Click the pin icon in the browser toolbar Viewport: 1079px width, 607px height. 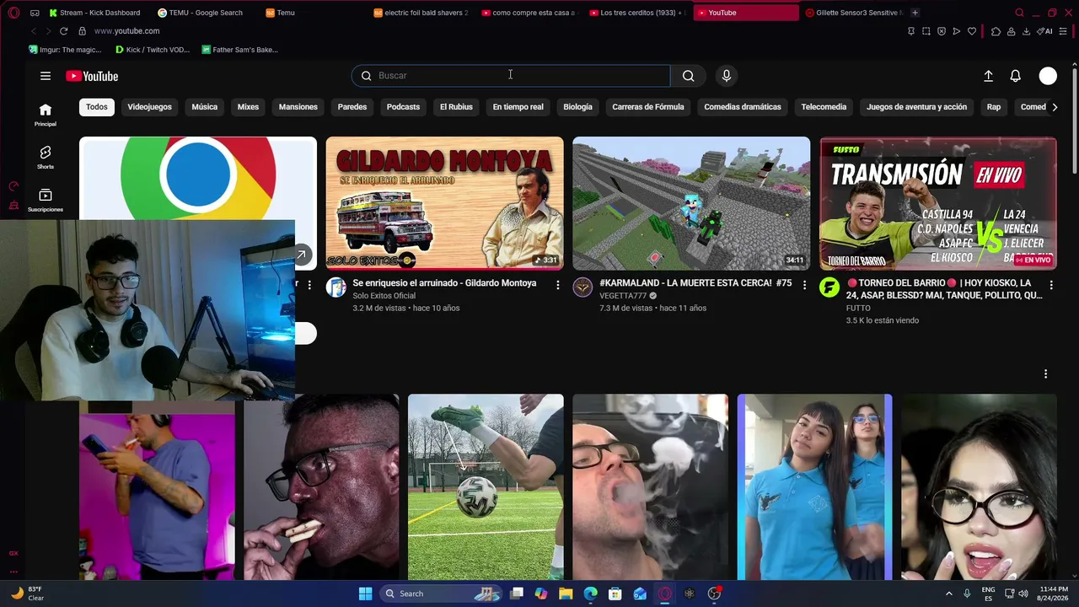click(x=910, y=31)
